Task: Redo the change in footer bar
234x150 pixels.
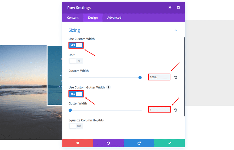Action: pyautogui.click(x=139, y=143)
